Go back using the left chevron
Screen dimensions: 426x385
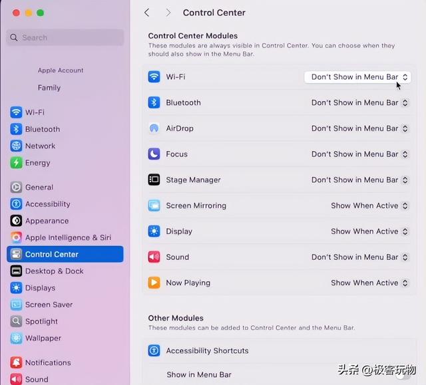tap(147, 13)
